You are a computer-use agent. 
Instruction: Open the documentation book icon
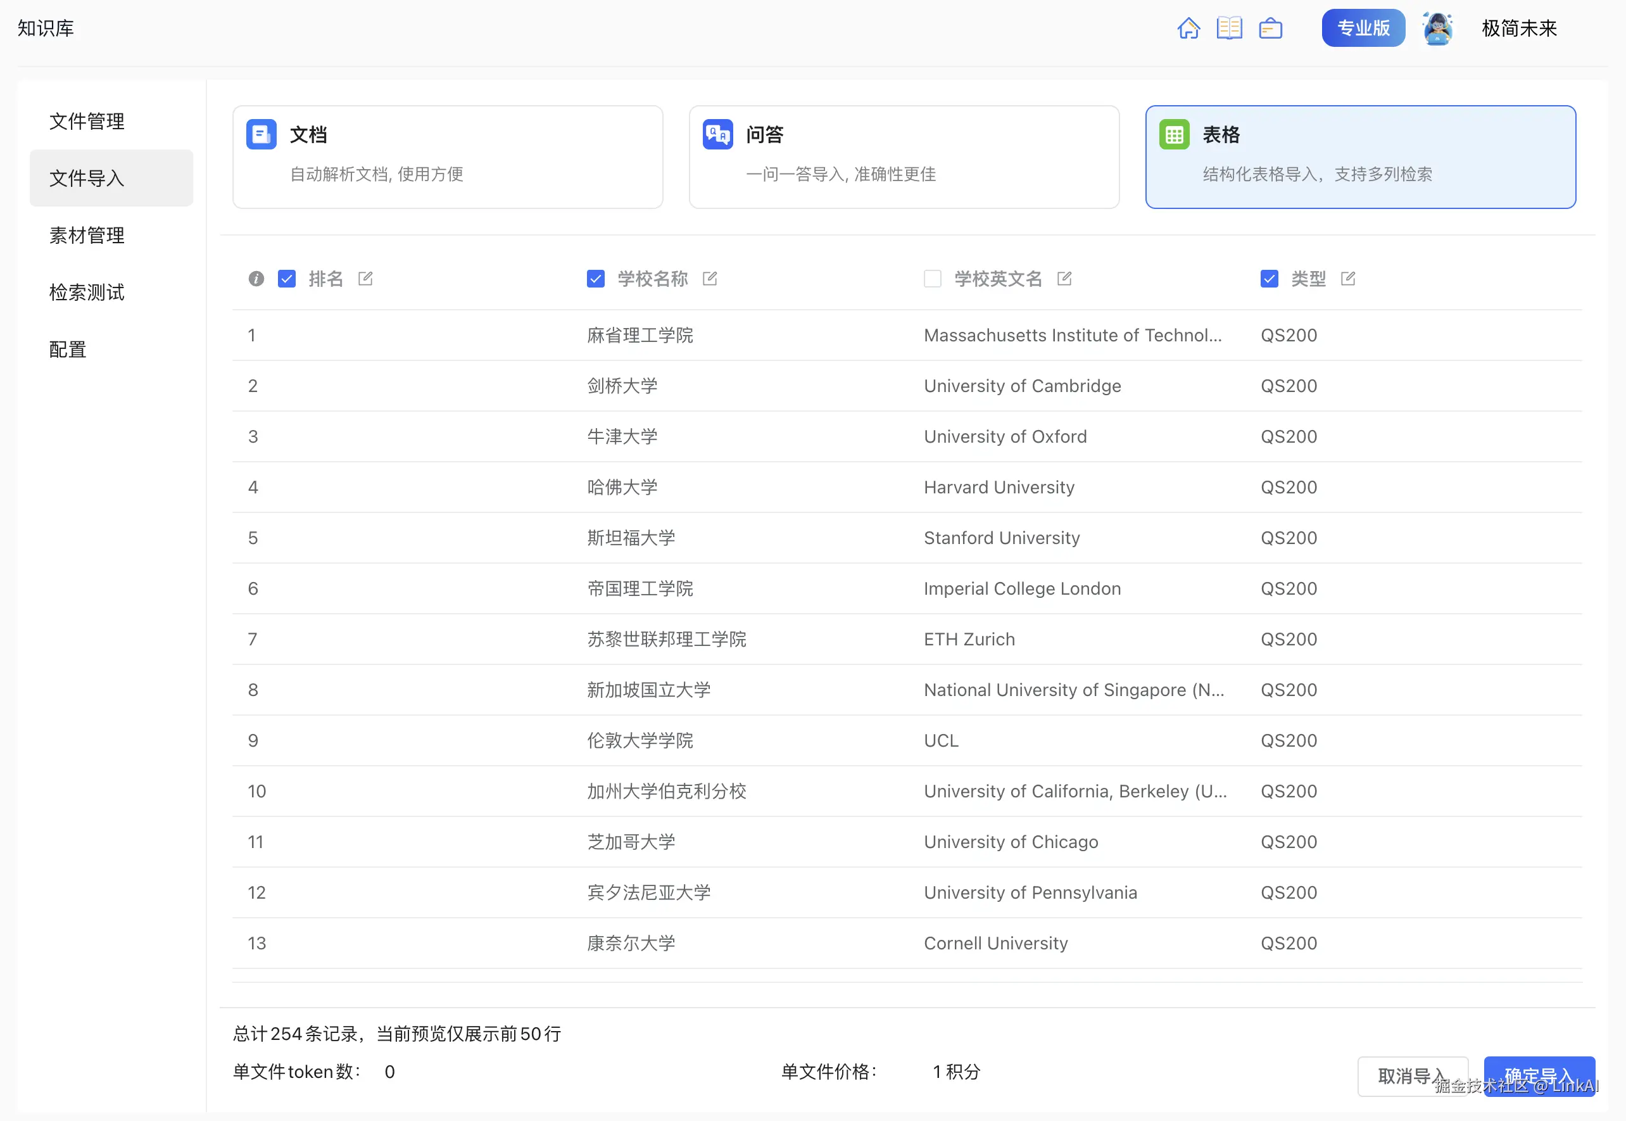tap(1230, 27)
